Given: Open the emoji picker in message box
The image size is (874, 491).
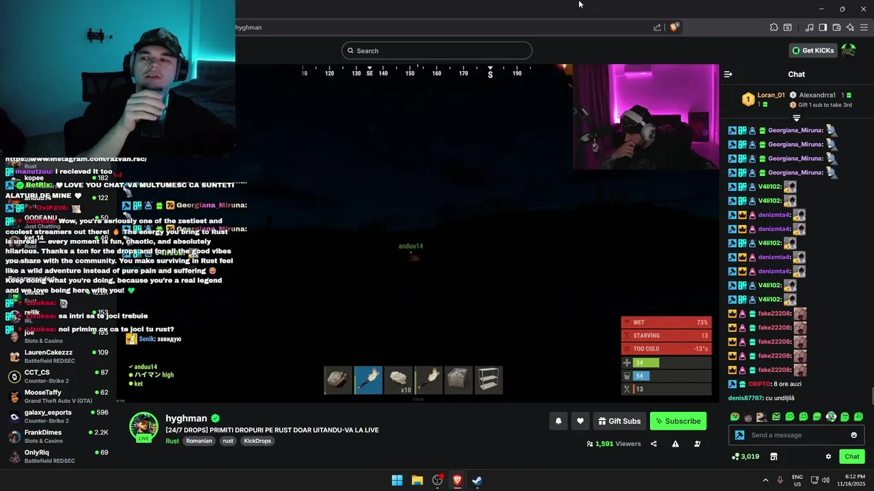Looking at the screenshot, I should (854, 435).
